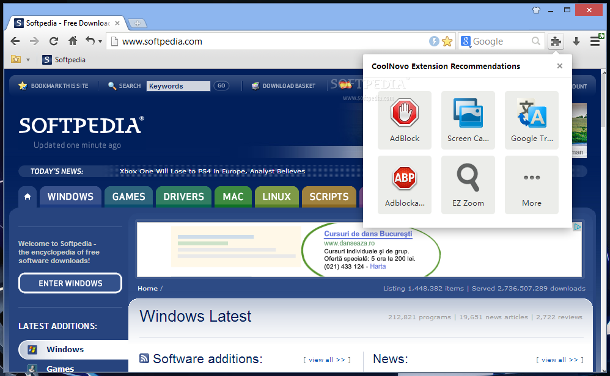Click the Google search field
Screen dimensions: 610x376
[501, 41]
